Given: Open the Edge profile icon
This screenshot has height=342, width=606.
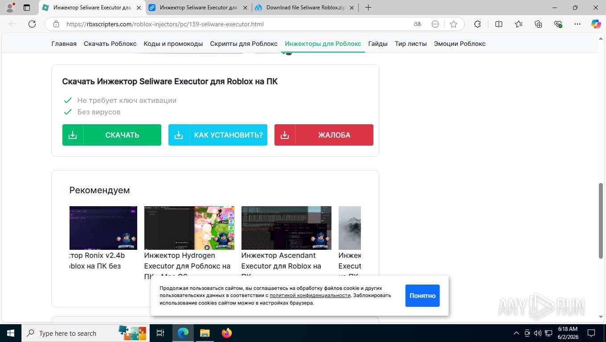Looking at the screenshot, I should coord(10,8).
